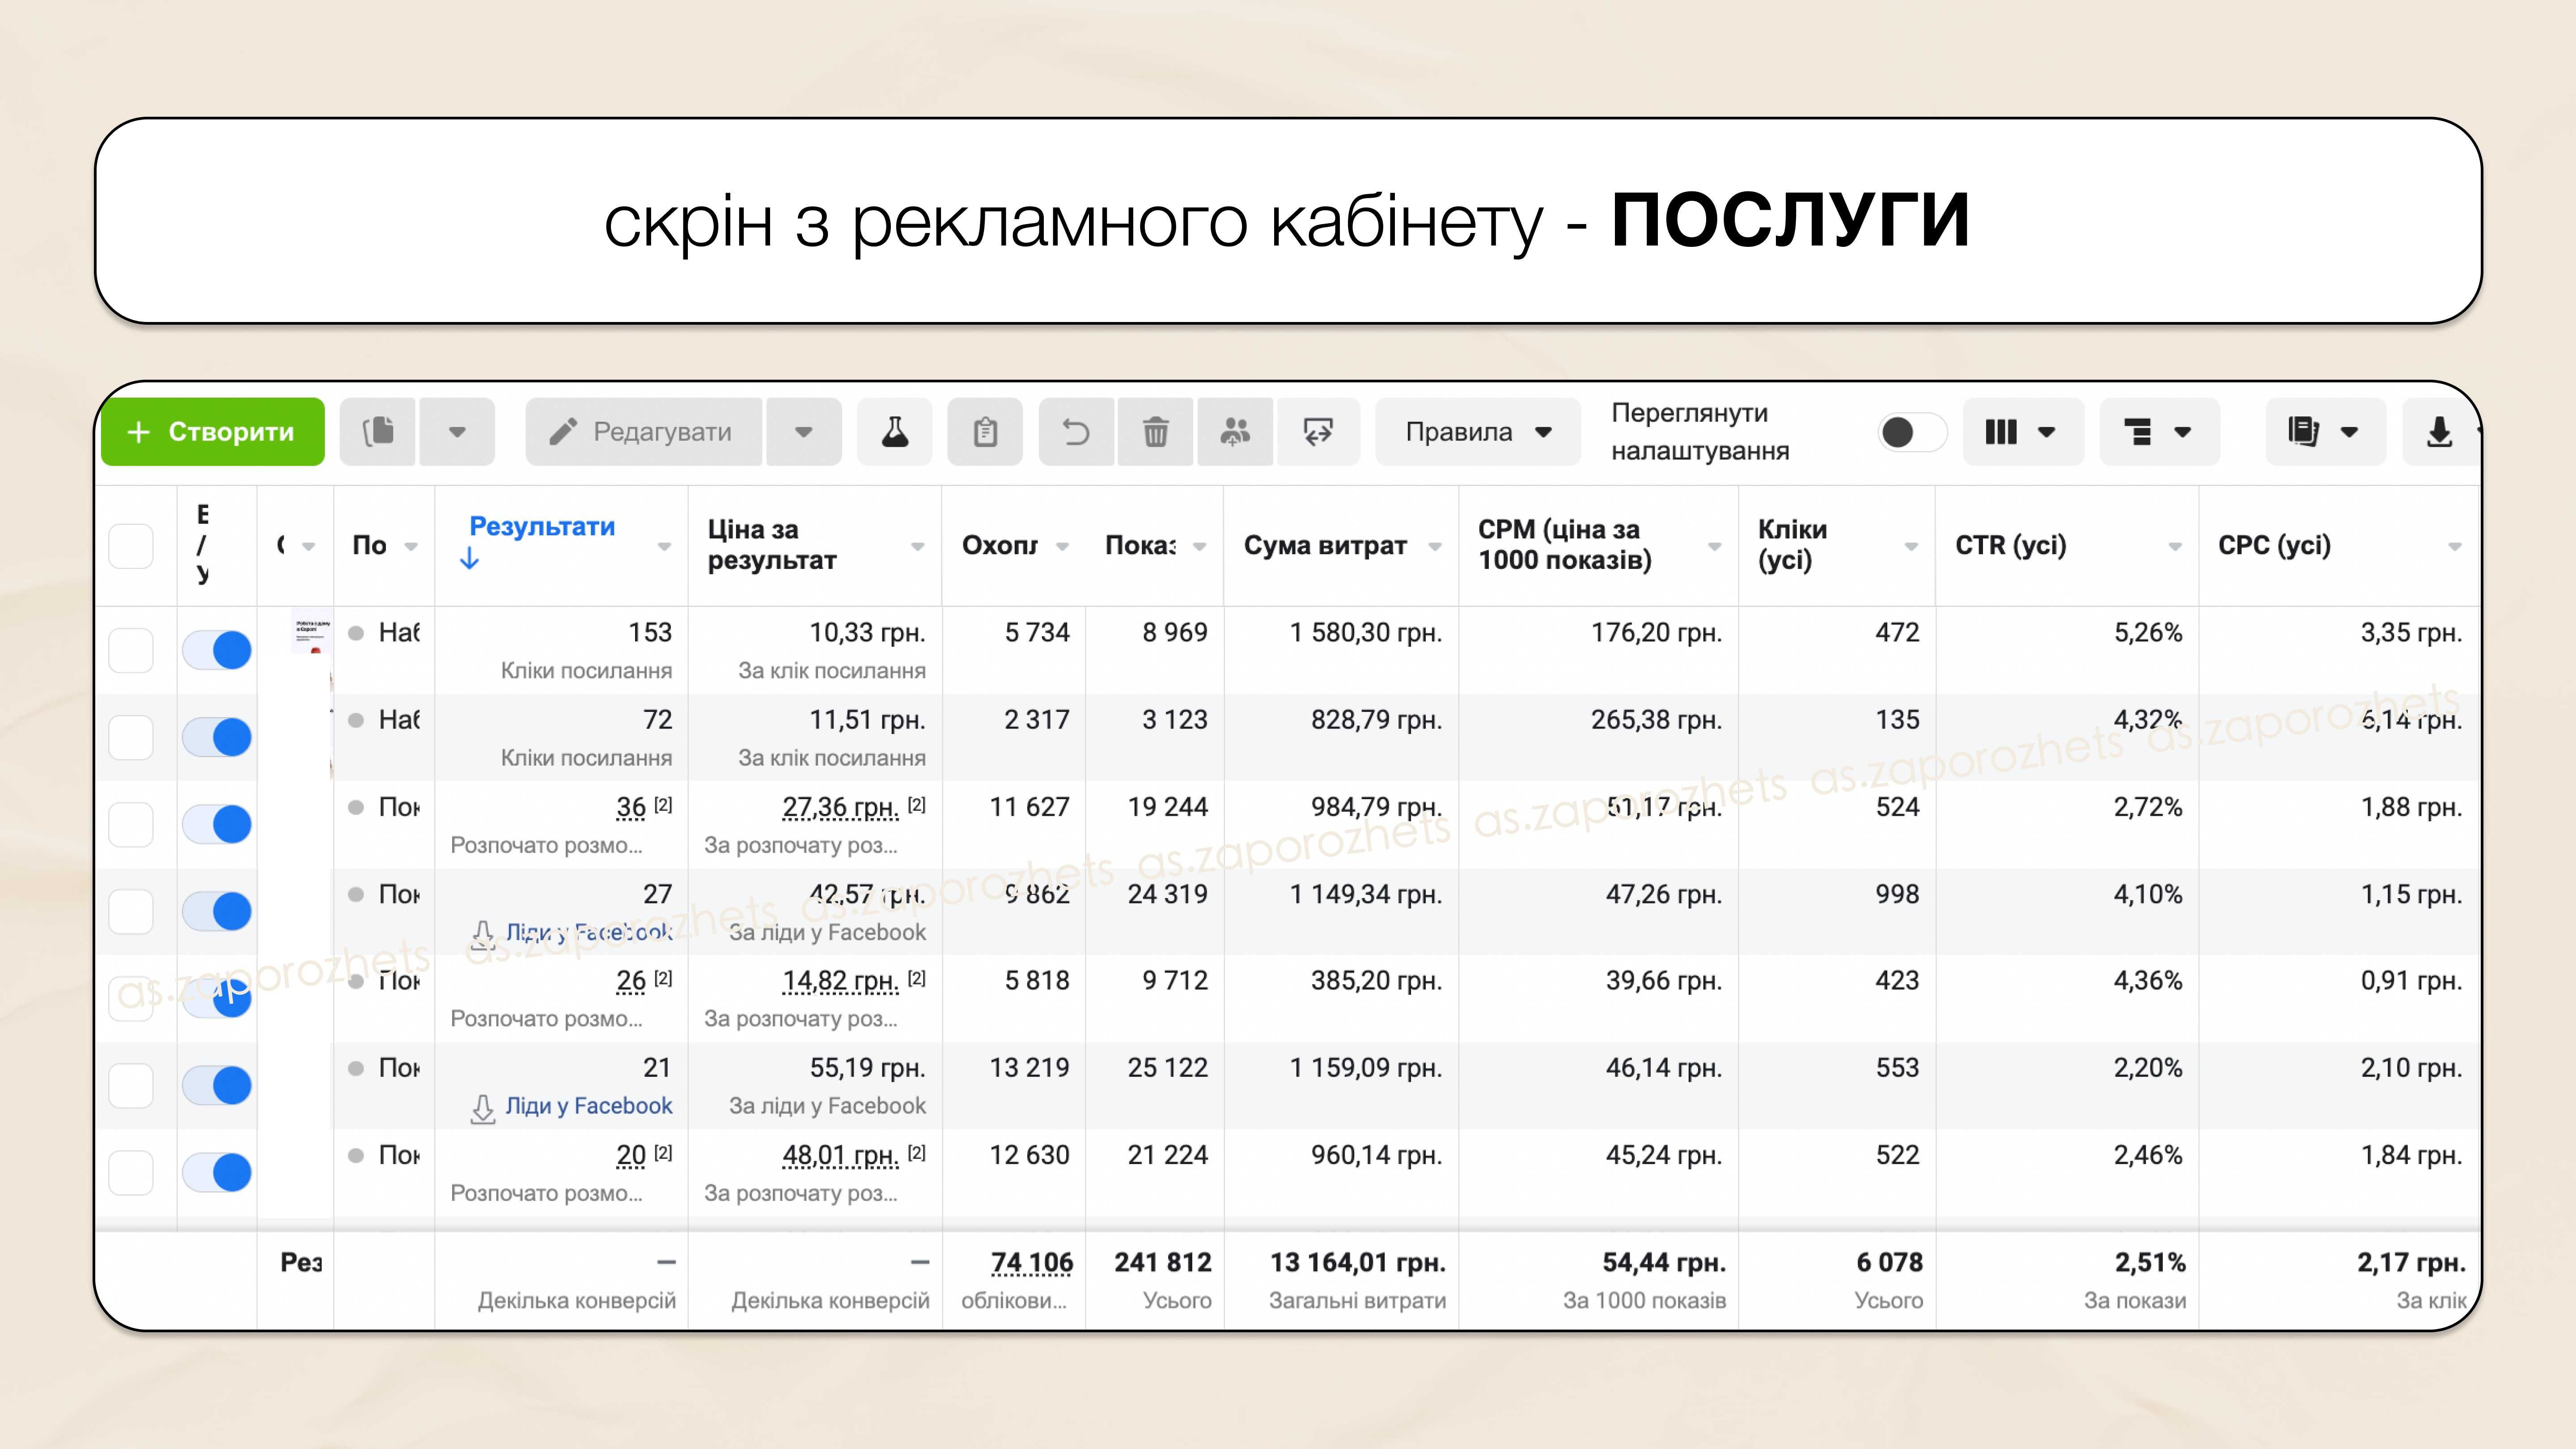Tick the checkbox in the 72 results row
This screenshot has height=1449, width=2576.
point(131,738)
